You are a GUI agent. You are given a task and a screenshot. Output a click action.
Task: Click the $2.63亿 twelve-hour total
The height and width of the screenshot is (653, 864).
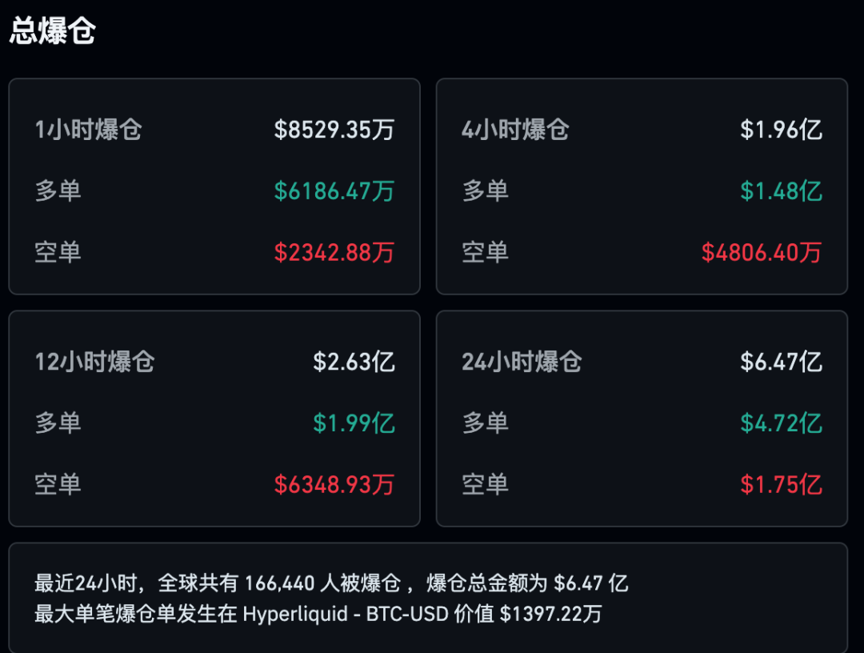click(354, 362)
